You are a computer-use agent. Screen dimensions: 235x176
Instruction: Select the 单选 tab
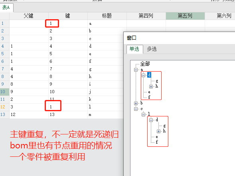[134, 49]
